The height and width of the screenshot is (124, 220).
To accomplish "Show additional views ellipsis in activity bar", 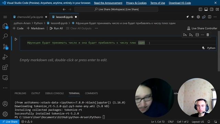I will 5,88.
